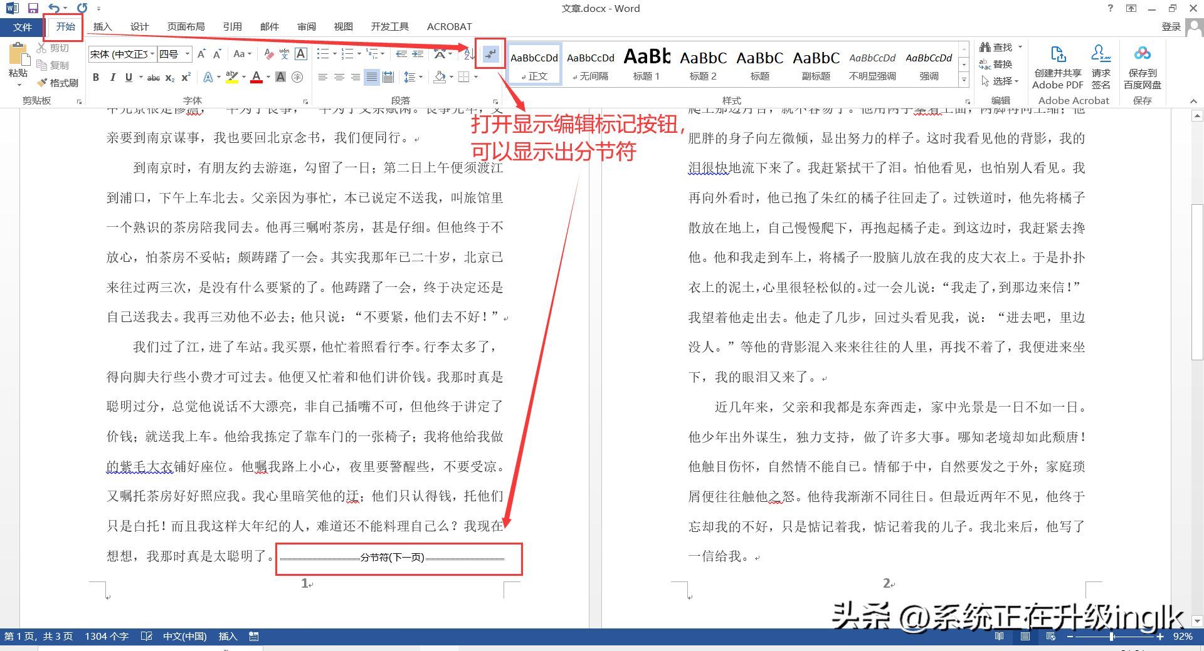The image size is (1204, 651).
Task: Click the Cut (剪切) scissors button
Action: 53,48
